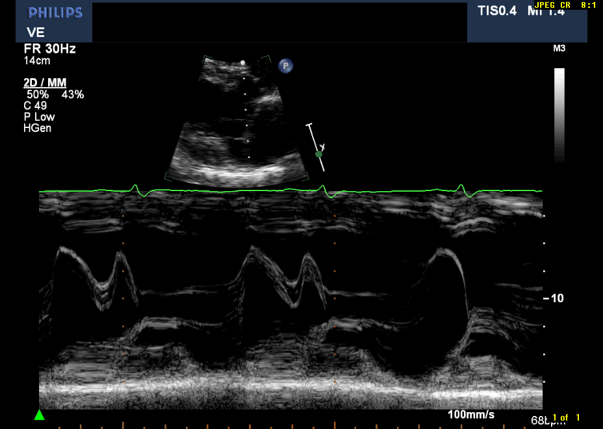Click the grayscale bar on the right
The height and width of the screenshot is (429, 603).
coord(559,114)
